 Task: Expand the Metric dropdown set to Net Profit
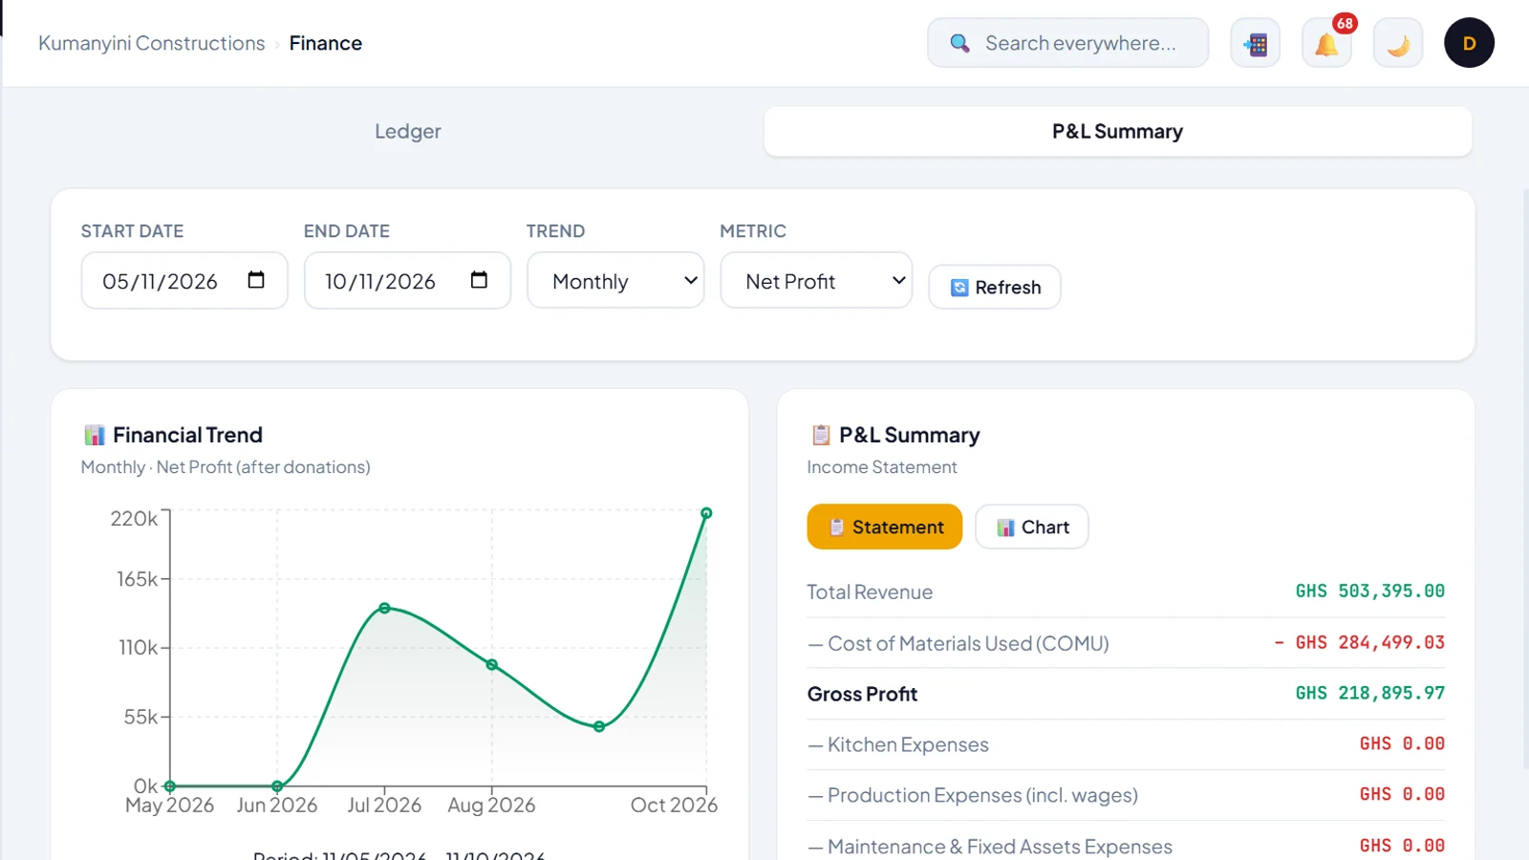816,280
